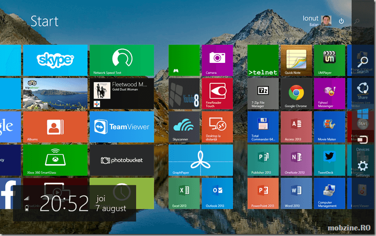Open the Fleetwood Mac music tile
Screen dimensions: 376x236
(121, 93)
